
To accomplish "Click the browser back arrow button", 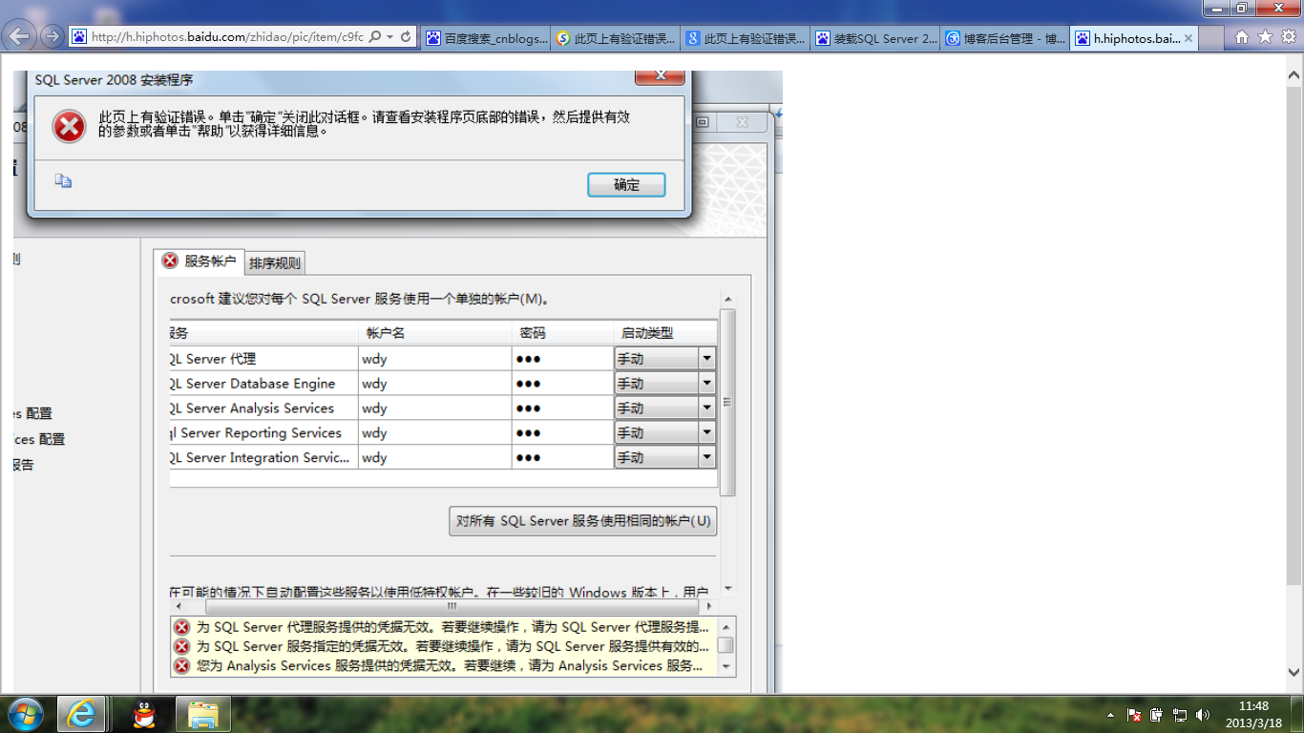I will [x=20, y=36].
